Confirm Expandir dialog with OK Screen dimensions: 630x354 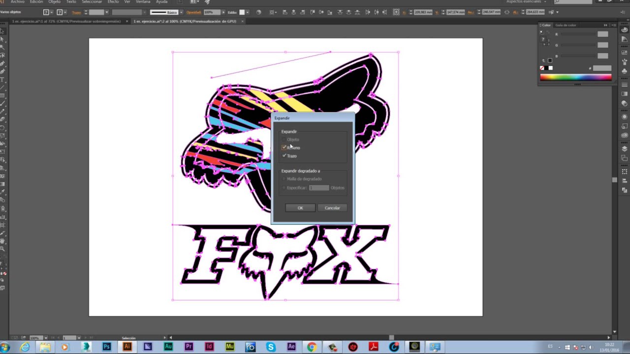300,208
